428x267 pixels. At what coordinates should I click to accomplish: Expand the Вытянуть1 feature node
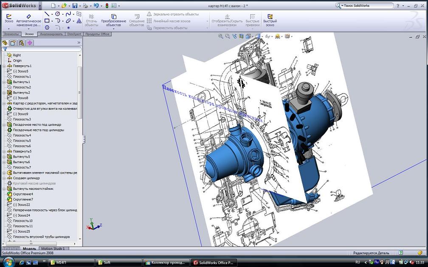4,82
